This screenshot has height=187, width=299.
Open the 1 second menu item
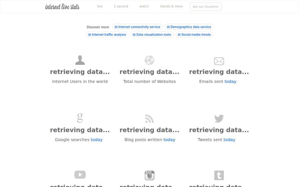[121, 6]
